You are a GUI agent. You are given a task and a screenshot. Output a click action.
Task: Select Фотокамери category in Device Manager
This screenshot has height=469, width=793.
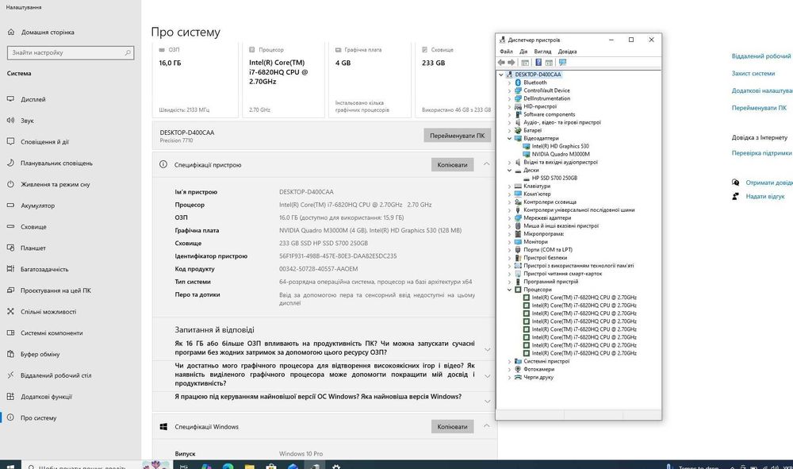(538, 369)
